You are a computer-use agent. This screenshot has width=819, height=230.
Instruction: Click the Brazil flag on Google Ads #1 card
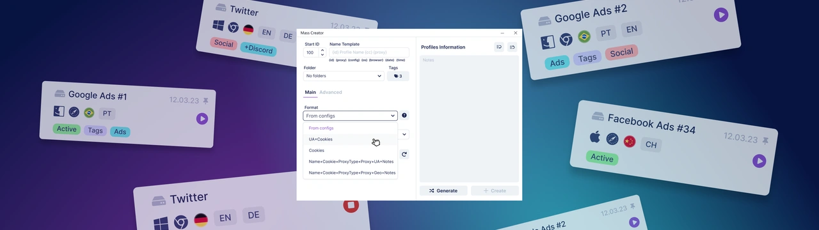coord(89,112)
